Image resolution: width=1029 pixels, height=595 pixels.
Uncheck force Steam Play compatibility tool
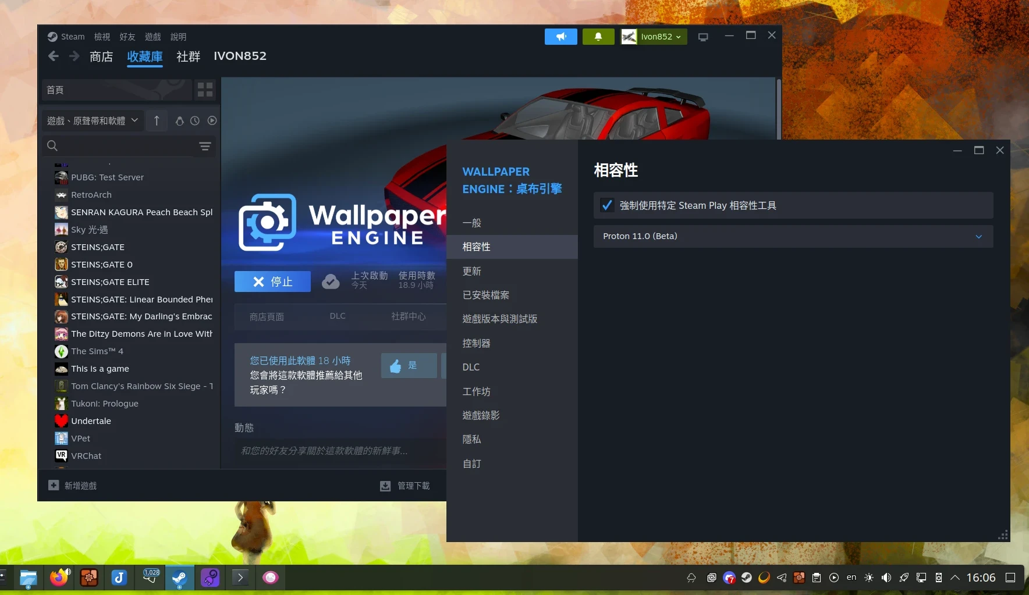click(x=607, y=205)
